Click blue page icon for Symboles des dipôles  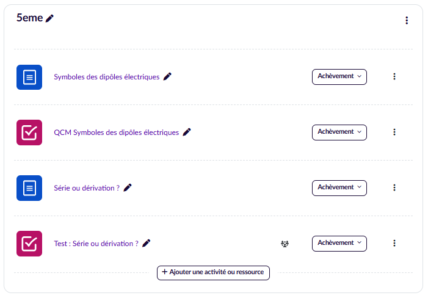[x=29, y=77]
